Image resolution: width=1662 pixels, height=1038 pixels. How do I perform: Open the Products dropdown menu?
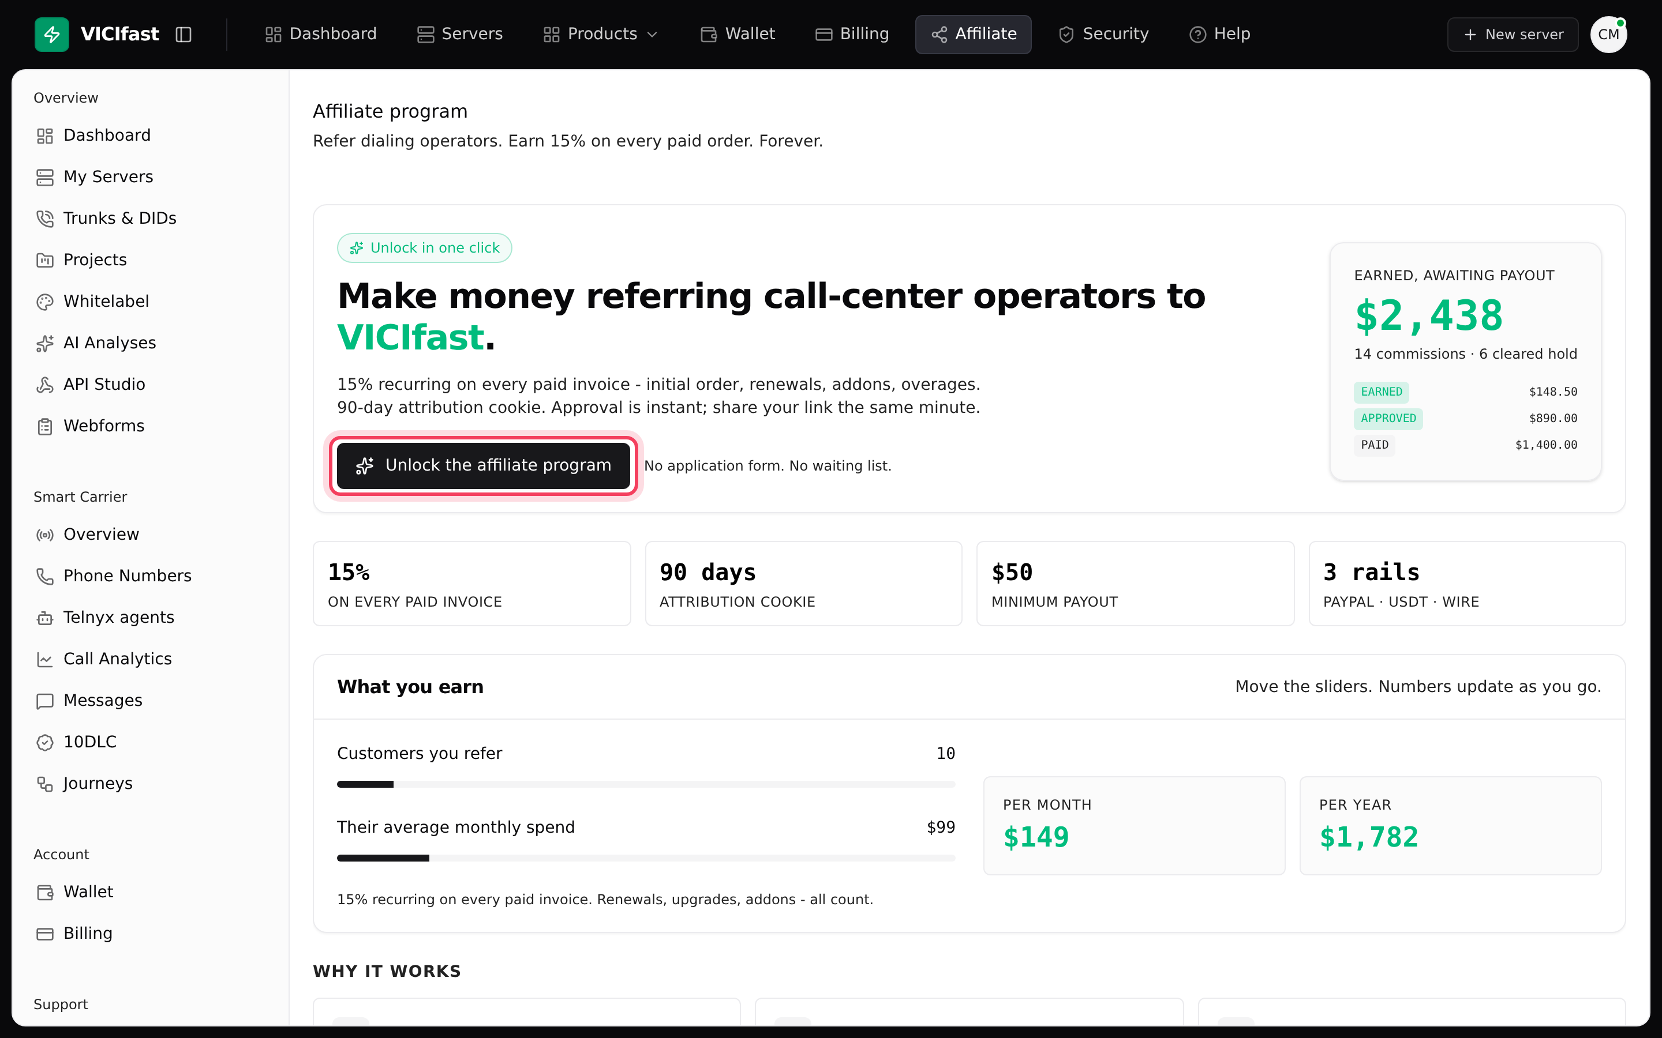click(x=601, y=35)
